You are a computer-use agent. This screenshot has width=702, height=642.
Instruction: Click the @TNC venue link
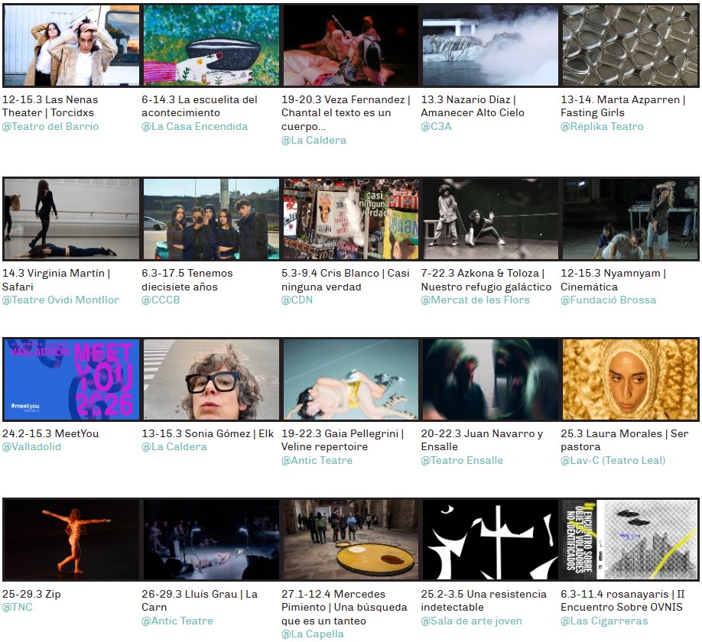tap(18, 607)
